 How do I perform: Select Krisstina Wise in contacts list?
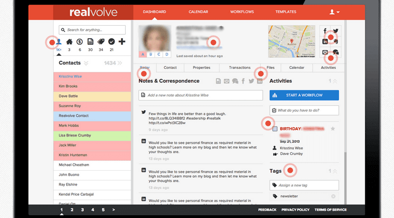(92, 77)
